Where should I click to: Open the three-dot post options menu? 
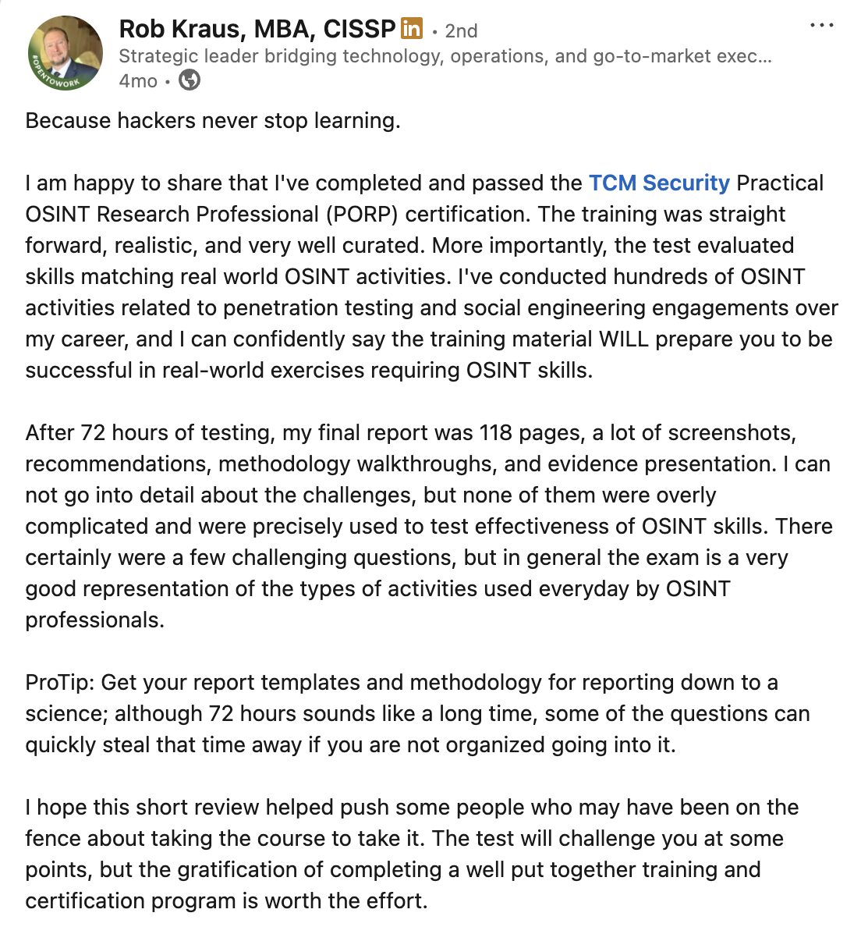click(821, 26)
